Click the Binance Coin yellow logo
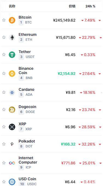103x186 pixels. pyautogui.click(x=12, y=74)
